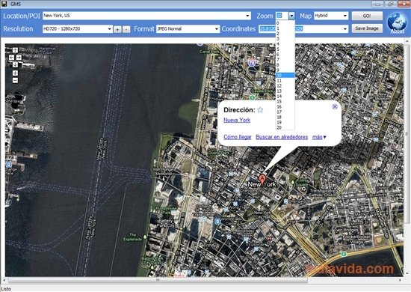Image resolution: width=411 pixels, height=292 pixels.
Task: Click the horizontal scrollbar left arrow
Action: (x=4, y=280)
